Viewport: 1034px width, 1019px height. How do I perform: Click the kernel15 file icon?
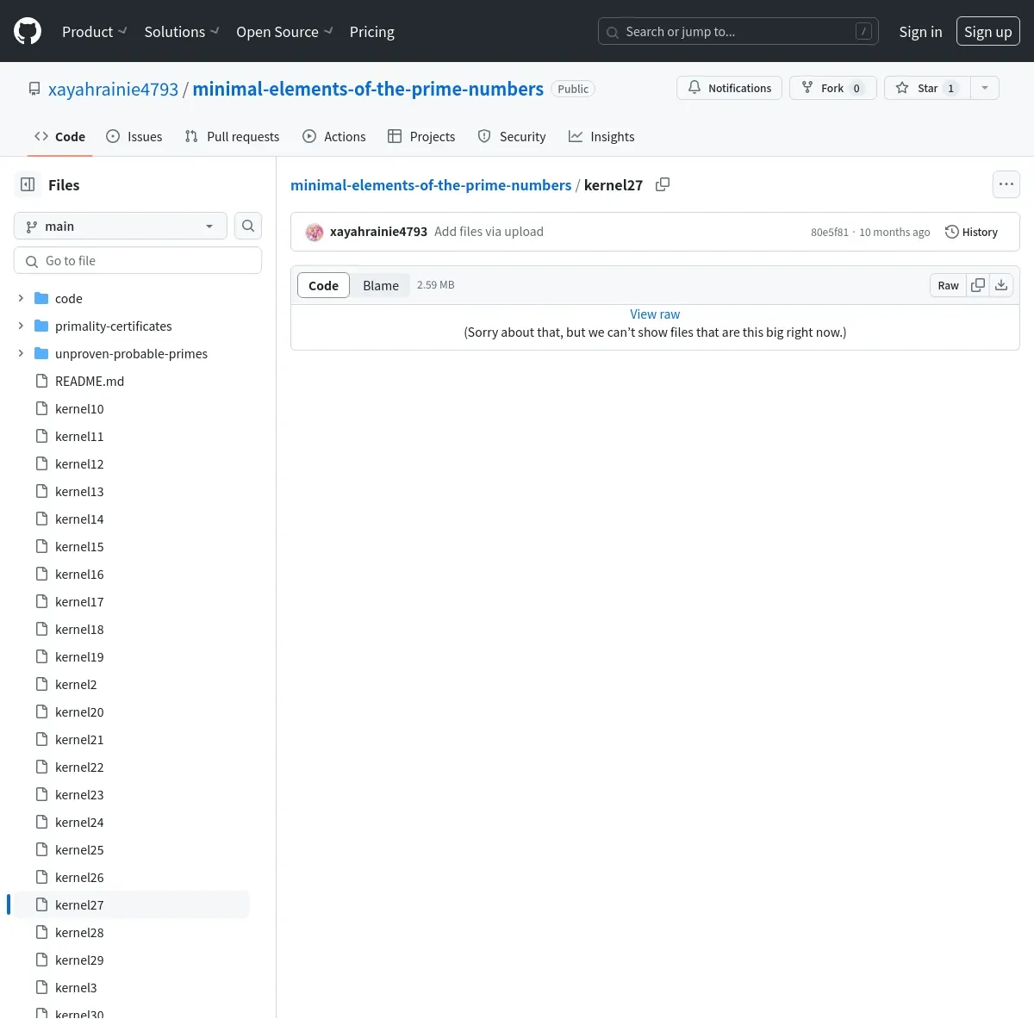[41, 546]
